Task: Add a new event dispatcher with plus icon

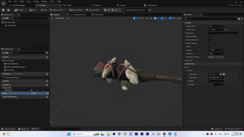Action: (x=47, y=97)
